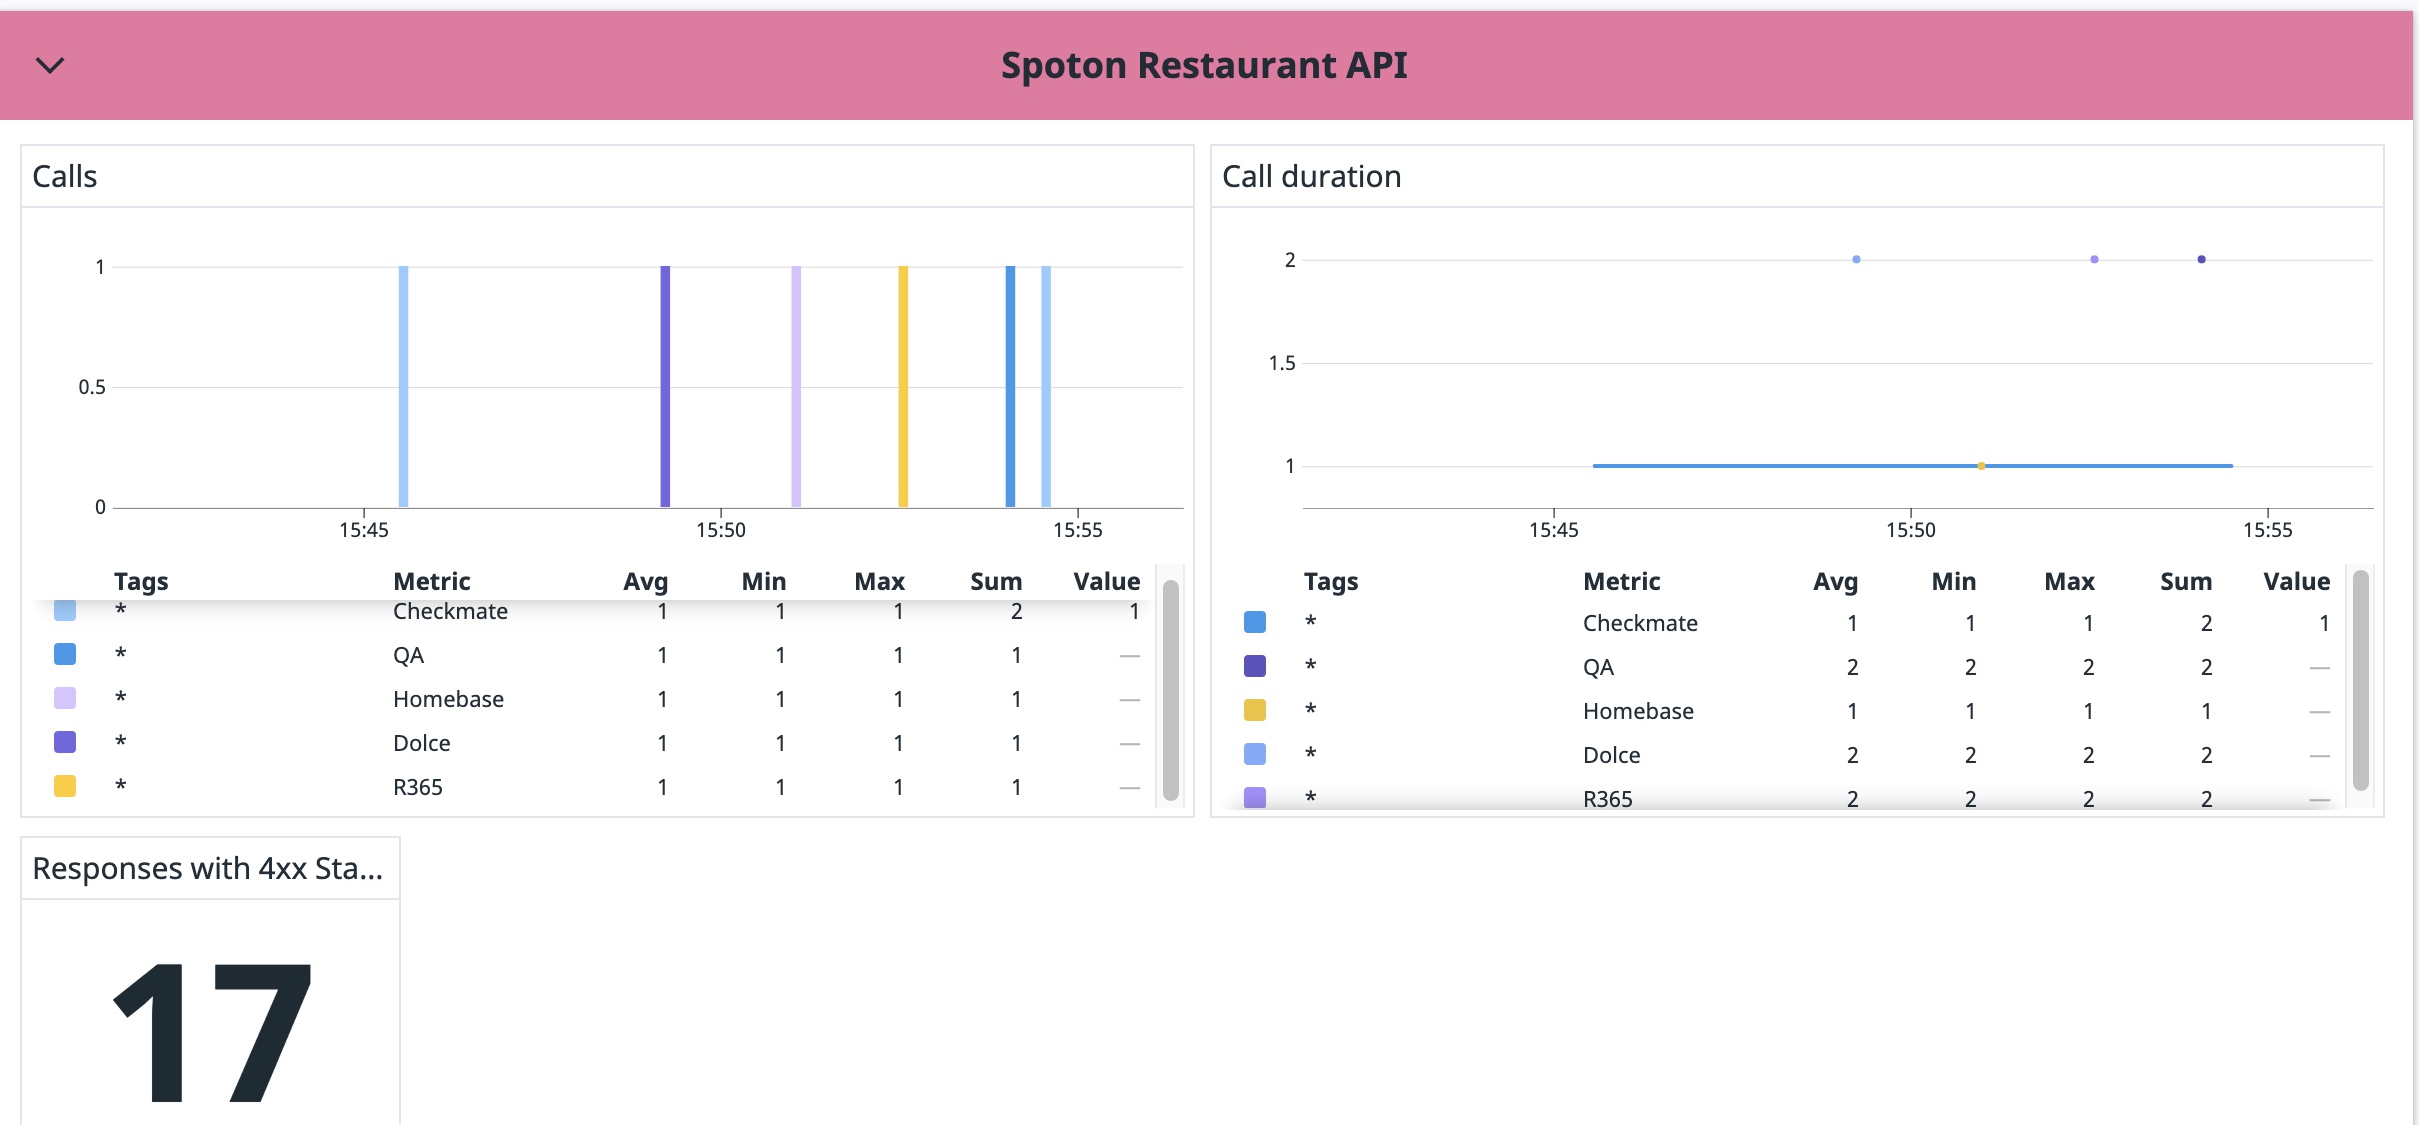Viewport: 2419px width, 1125px height.
Task: Sort Calls legend by Min column
Action: click(763, 581)
